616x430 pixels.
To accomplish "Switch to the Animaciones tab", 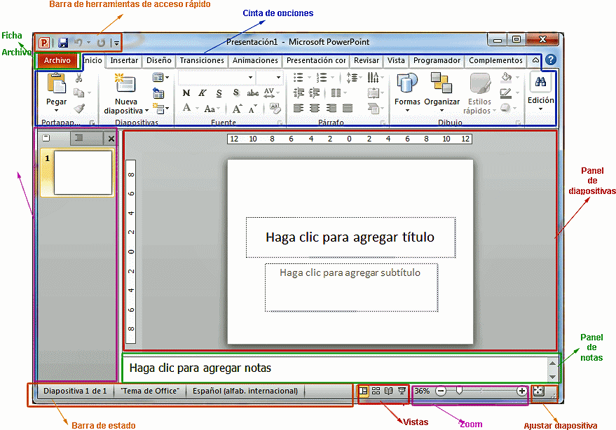I will [x=255, y=60].
